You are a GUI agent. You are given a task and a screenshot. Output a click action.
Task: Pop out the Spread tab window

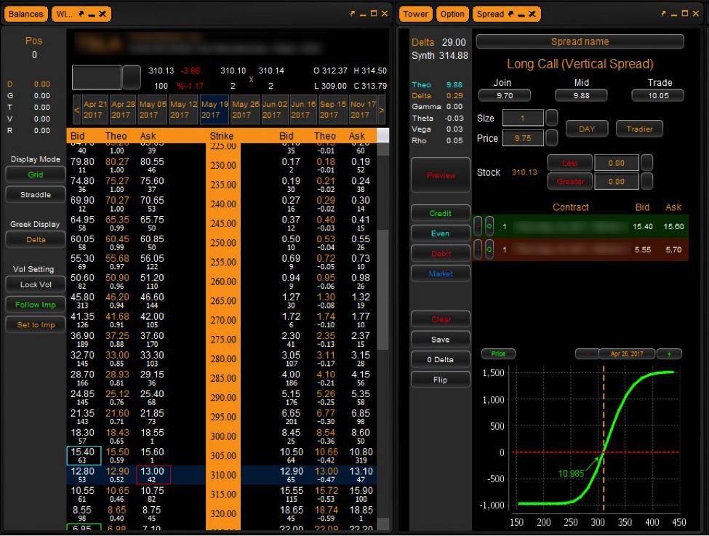[x=510, y=14]
